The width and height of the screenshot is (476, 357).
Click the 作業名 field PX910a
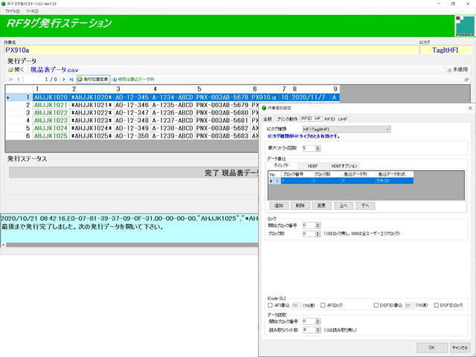point(211,50)
